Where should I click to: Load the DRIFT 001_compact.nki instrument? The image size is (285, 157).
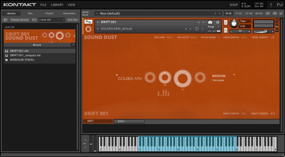(25, 55)
